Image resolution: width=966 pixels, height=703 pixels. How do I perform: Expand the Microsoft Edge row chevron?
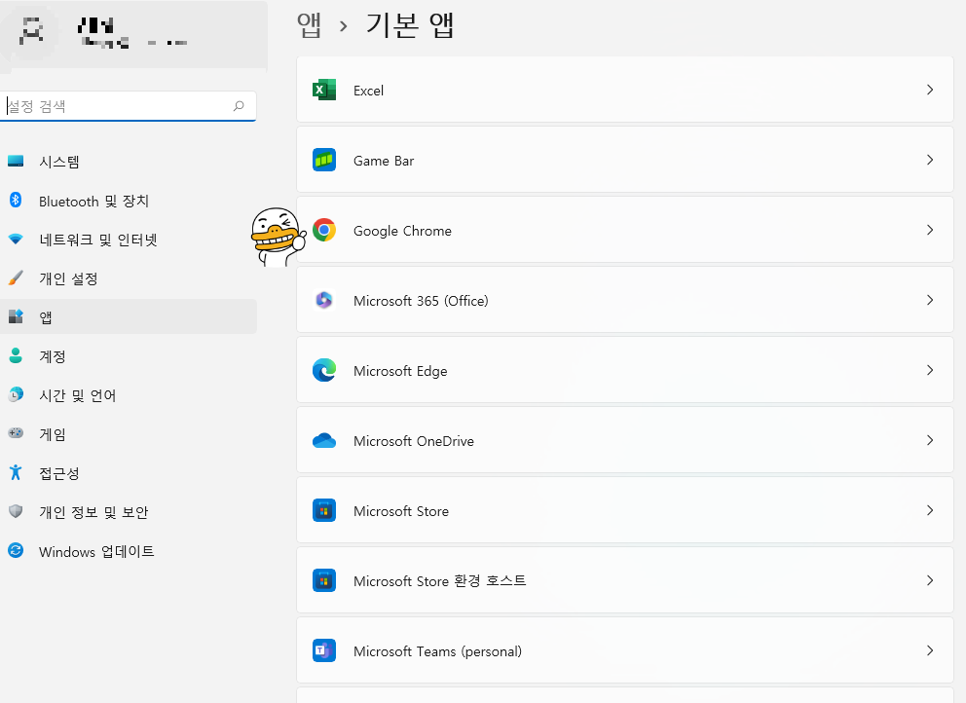click(930, 370)
